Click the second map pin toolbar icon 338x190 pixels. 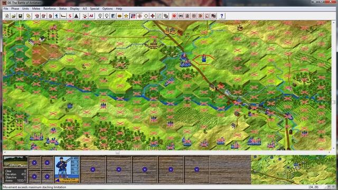107,16
